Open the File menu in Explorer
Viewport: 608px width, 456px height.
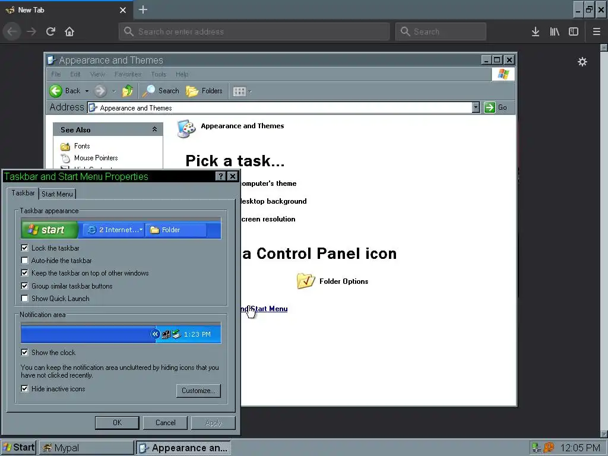coord(56,74)
